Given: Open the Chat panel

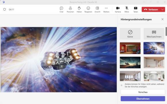Looking at the screenshot, I should coord(61,10).
